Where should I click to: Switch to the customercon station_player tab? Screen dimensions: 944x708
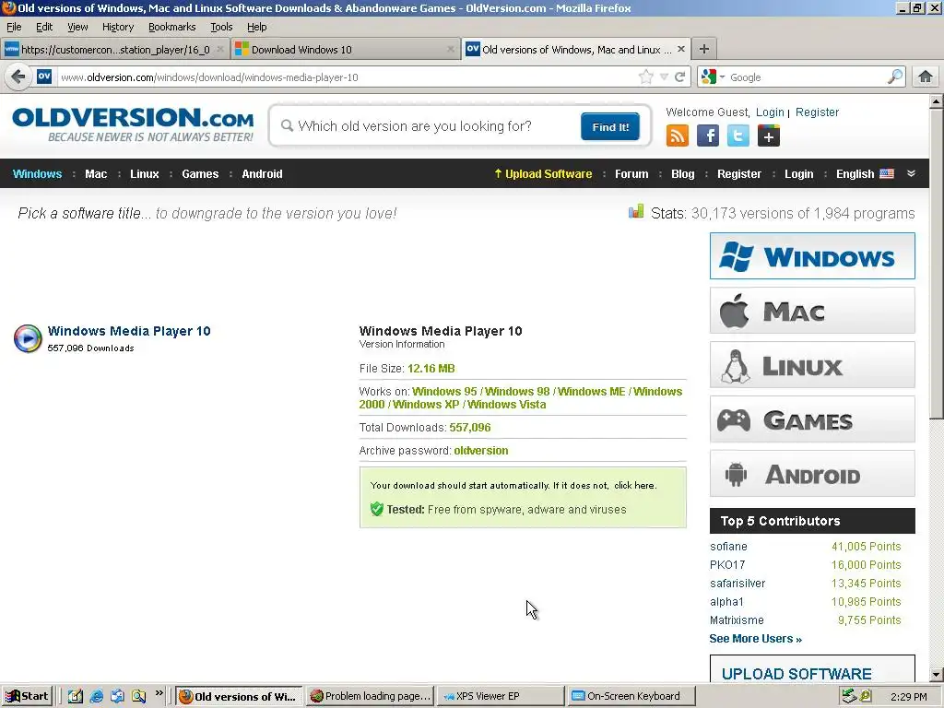click(x=114, y=50)
